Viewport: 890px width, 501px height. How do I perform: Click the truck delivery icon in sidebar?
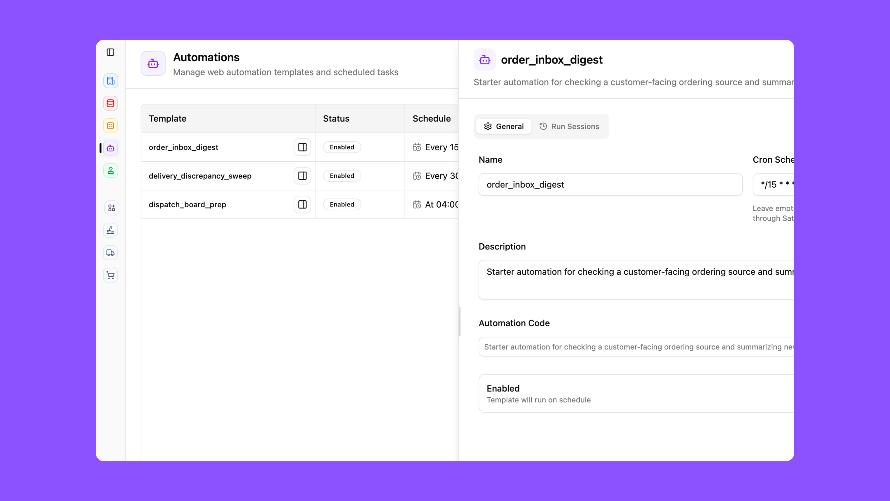pos(110,253)
